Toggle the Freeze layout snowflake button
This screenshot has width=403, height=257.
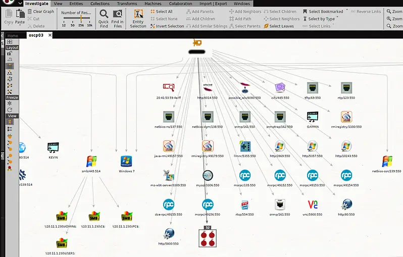click(10, 104)
